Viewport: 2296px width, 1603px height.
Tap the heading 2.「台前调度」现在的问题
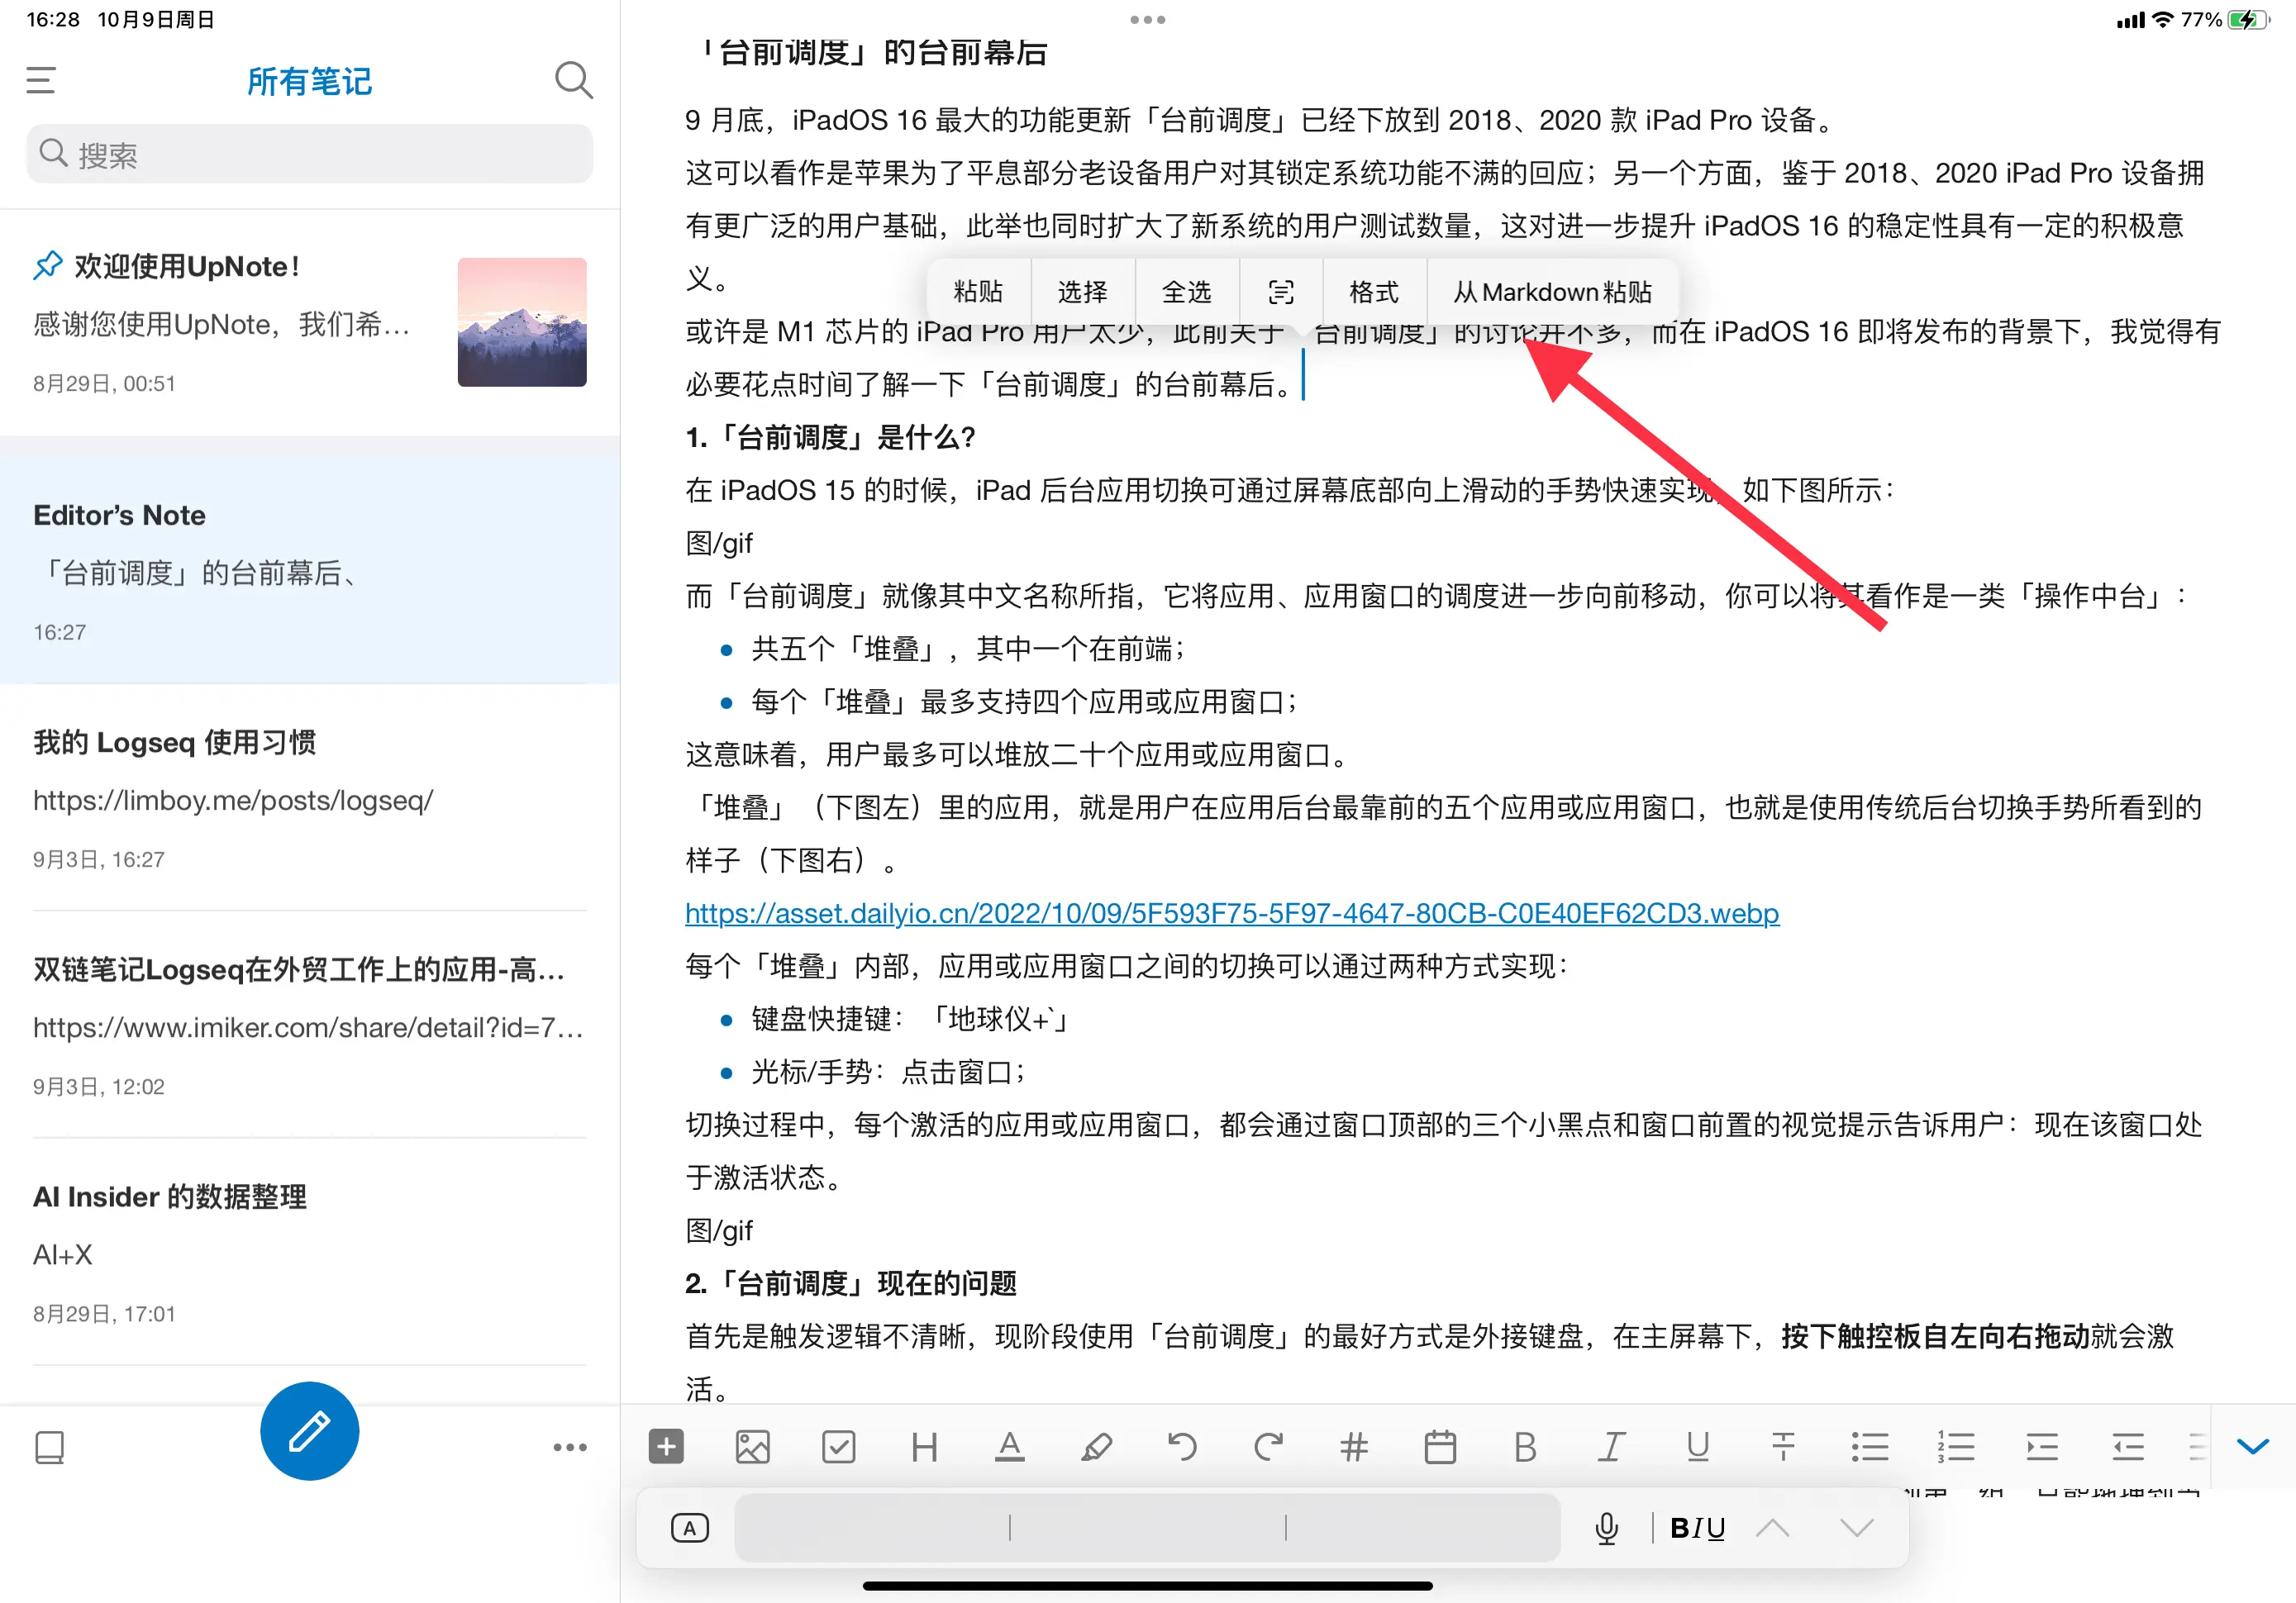pos(851,1283)
